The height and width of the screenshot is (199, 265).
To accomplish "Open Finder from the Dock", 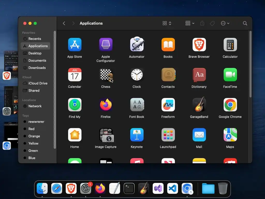I will [42, 188].
